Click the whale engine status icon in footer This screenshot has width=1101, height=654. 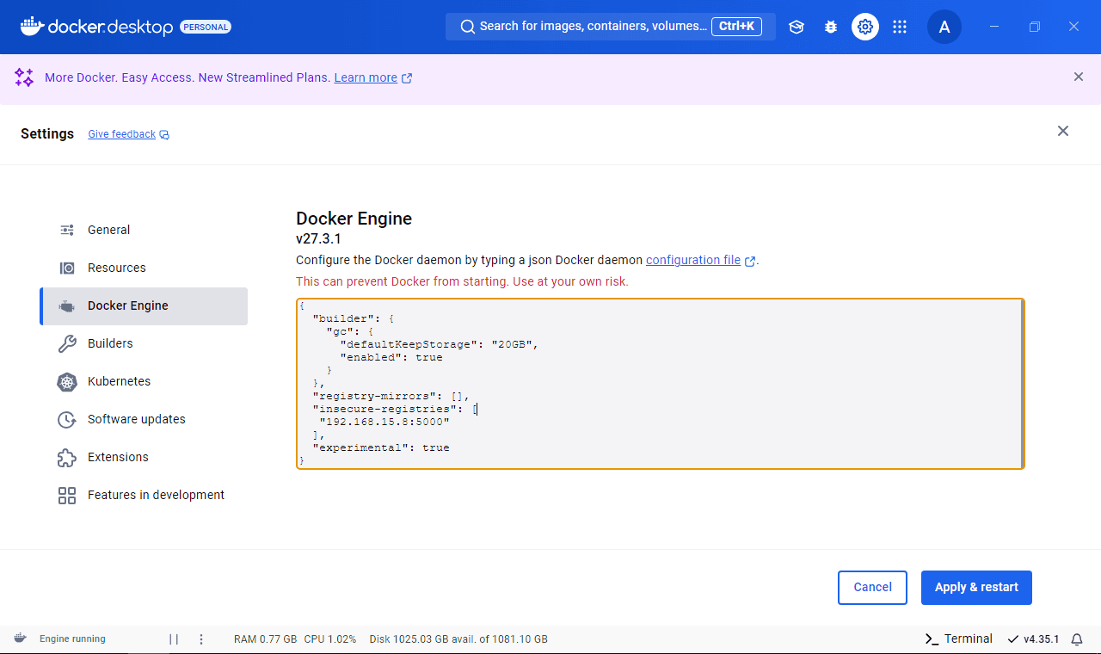tap(20, 639)
